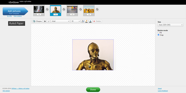Open the Leave feedback link
The height and width of the screenshot is (93, 186).
163,91
